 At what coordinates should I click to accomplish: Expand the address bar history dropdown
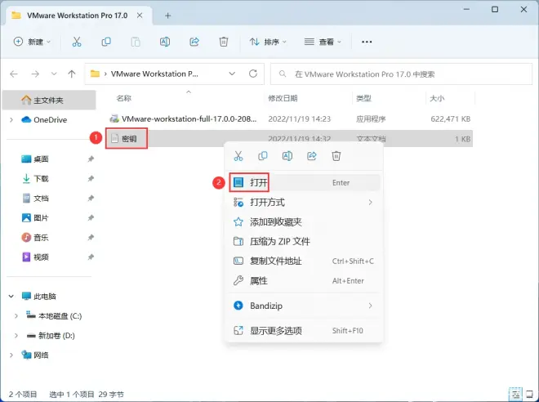click(x=233, y=74)
